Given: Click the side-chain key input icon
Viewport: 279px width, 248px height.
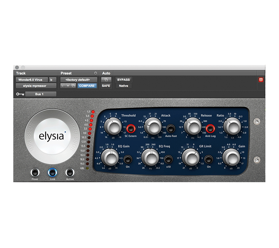Looking at the screenshot, I should pos(20,94).
